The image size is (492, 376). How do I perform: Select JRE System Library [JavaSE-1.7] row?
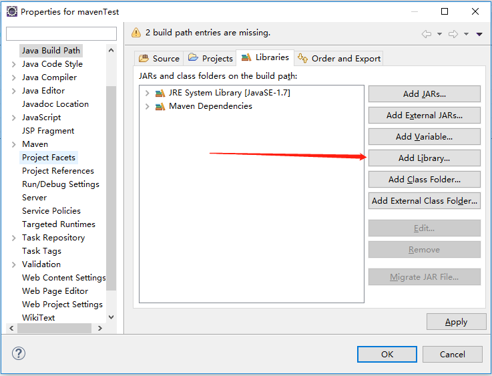(230, 93)
